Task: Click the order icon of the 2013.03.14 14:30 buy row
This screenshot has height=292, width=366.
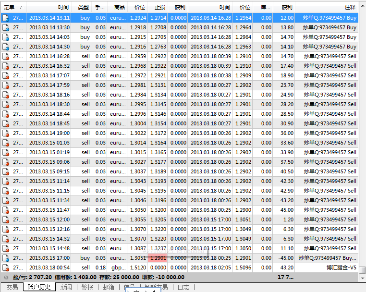Action: [x=6, y=47]
